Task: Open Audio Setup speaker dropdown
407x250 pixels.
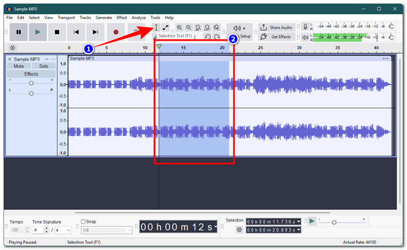Action: (x=239, y=28)
